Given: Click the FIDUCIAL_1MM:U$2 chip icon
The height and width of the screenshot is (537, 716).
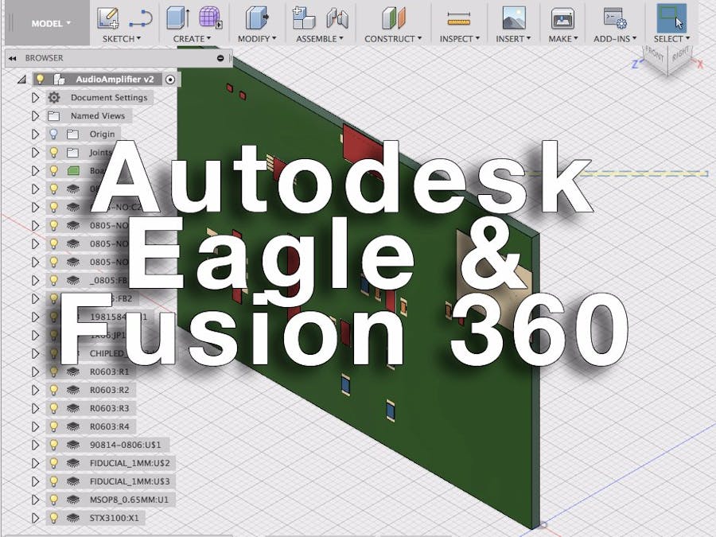Looking at the screenshot, I should click(x=73, y=463).
